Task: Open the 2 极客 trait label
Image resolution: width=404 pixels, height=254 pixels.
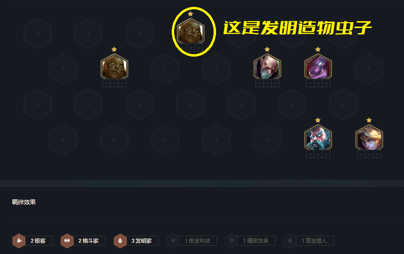Action: [39, 241]
